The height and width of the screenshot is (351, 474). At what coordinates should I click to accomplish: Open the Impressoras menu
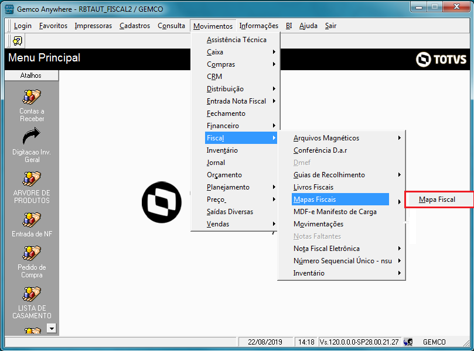(93, 26)
